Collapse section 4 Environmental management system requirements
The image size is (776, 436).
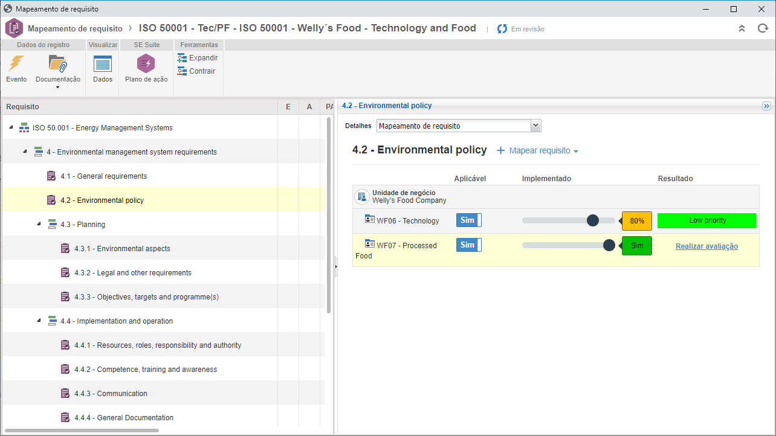pyautogui.click(x=25, y=152)
